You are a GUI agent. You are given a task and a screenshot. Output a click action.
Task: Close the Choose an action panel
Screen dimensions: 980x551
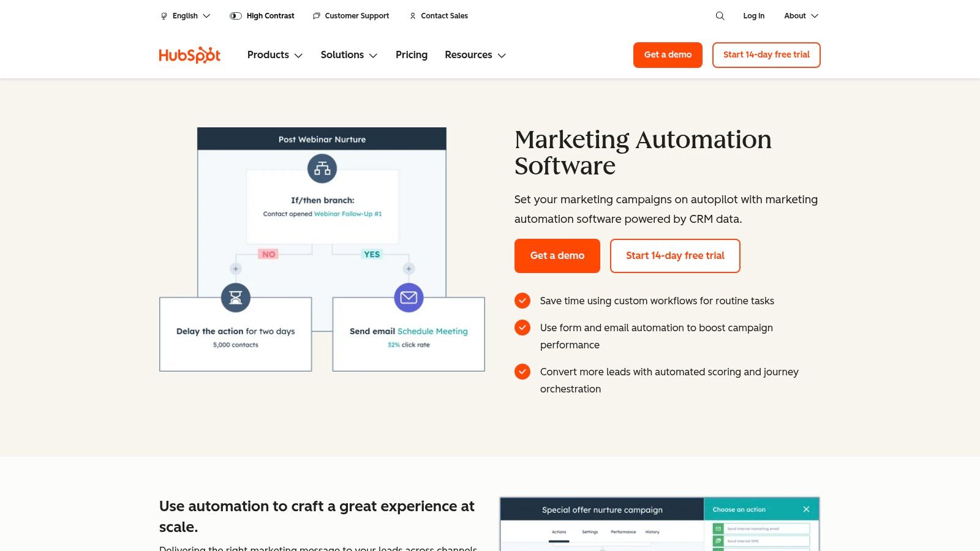pos(806,509)
